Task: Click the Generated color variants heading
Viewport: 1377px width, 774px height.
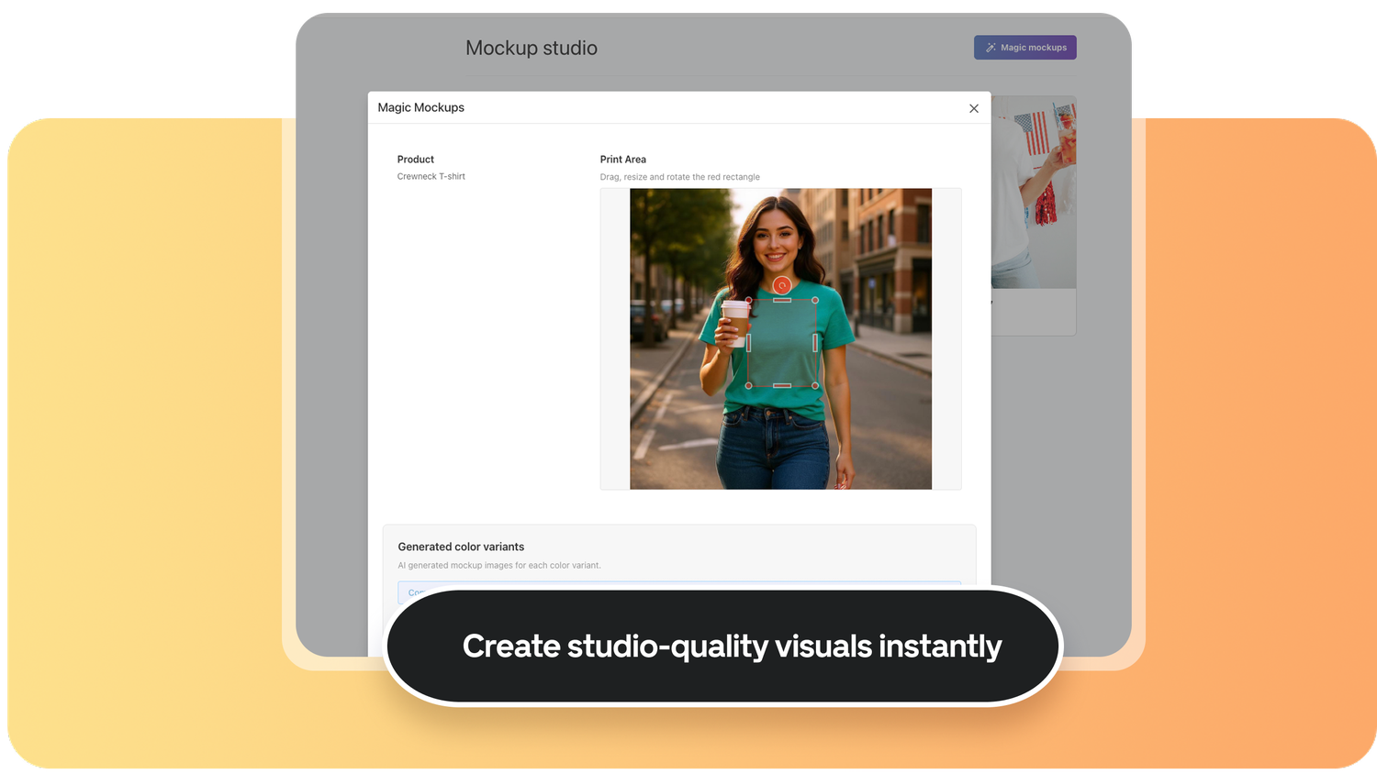Action: click(x=461, y=547)
